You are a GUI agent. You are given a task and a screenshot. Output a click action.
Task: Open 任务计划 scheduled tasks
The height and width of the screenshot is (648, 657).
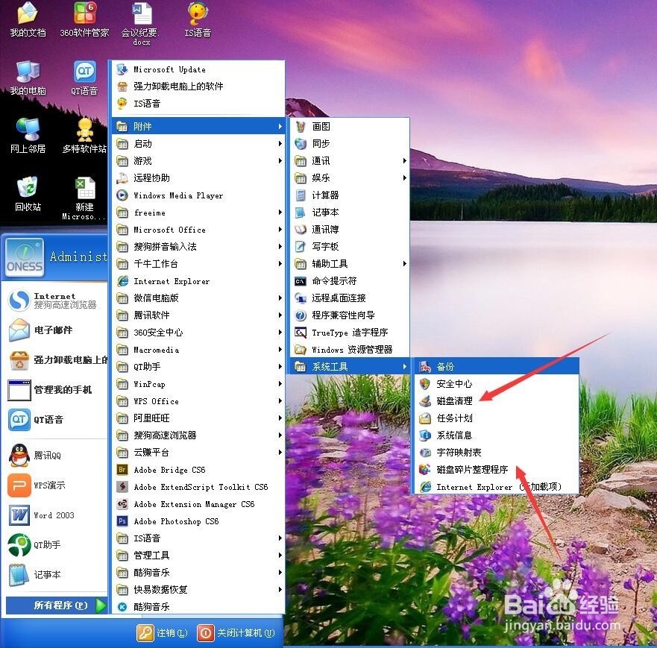pyautogui.click(x=497, y=418)
